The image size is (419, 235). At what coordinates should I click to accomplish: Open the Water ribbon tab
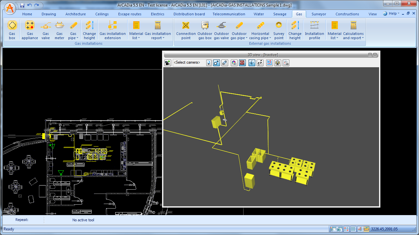click(x=259, y=14)
